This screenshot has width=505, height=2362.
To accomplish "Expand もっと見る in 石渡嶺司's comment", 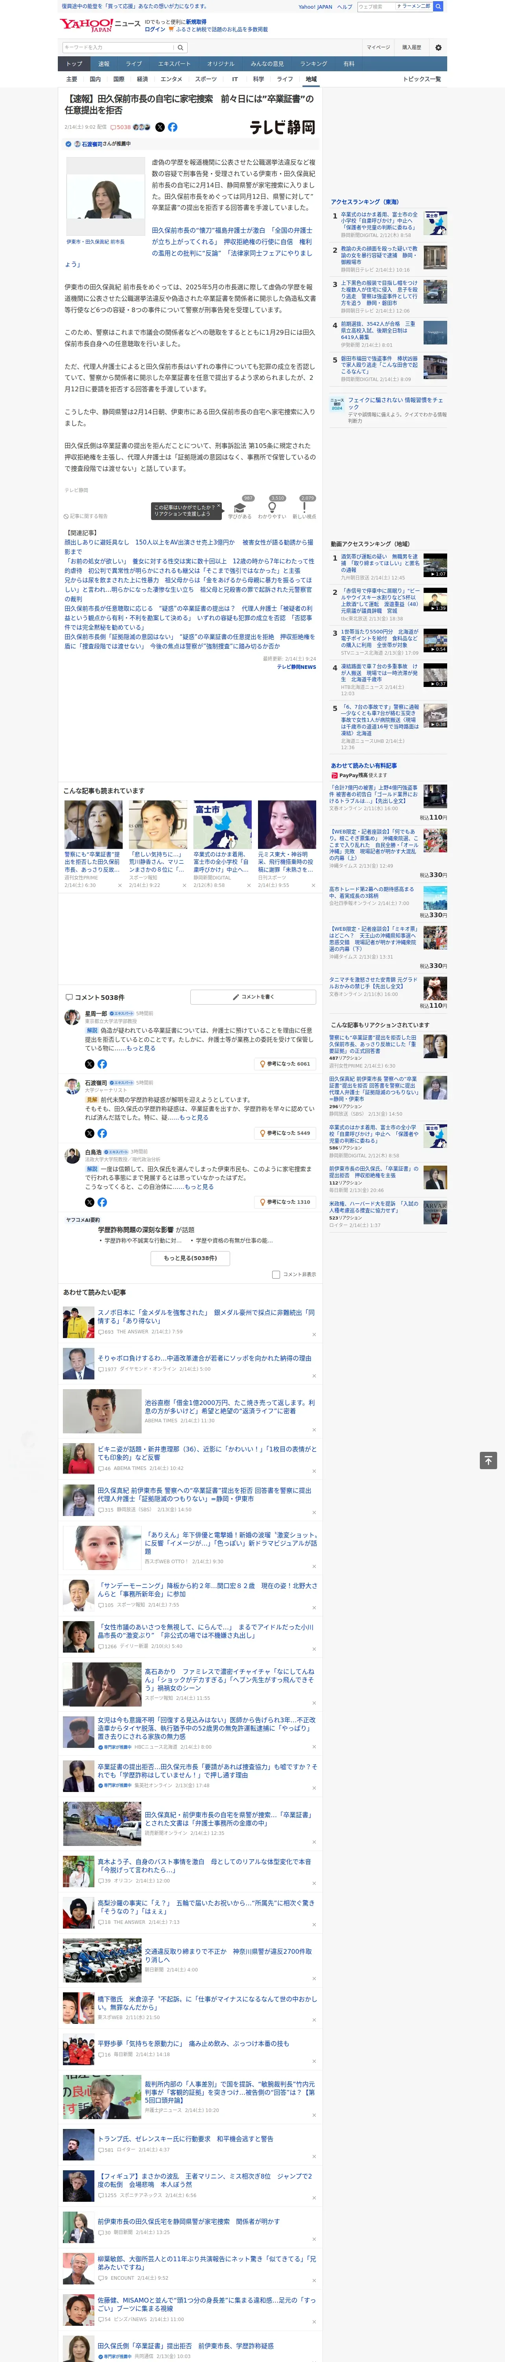I will 194,1117.
